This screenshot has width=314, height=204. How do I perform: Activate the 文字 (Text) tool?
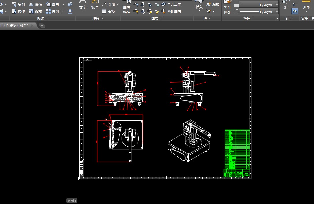click(x=83, y=5)
